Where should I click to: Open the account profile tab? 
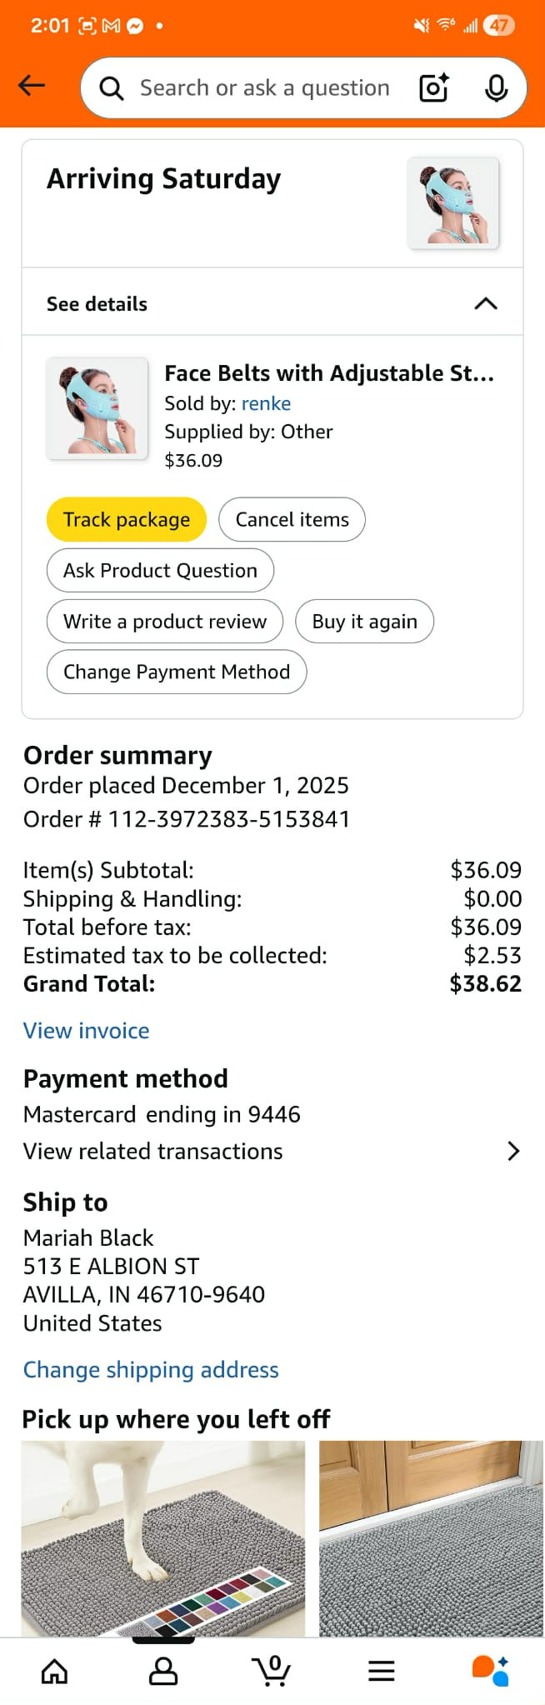point(163,1670)
